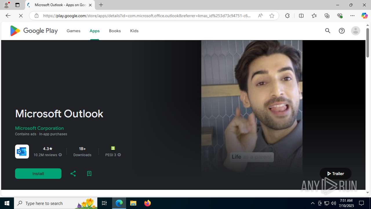Open Microsoft Corporation developer page
Screen dimensions: 371x209
(39, 128)
